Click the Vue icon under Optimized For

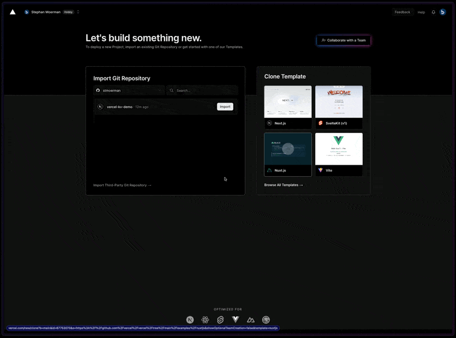(235, 320)
